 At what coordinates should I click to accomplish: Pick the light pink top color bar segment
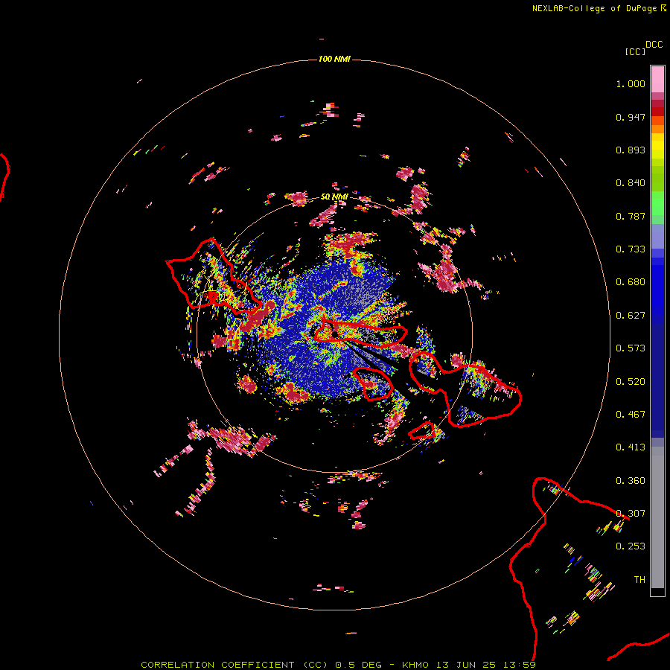657,79
